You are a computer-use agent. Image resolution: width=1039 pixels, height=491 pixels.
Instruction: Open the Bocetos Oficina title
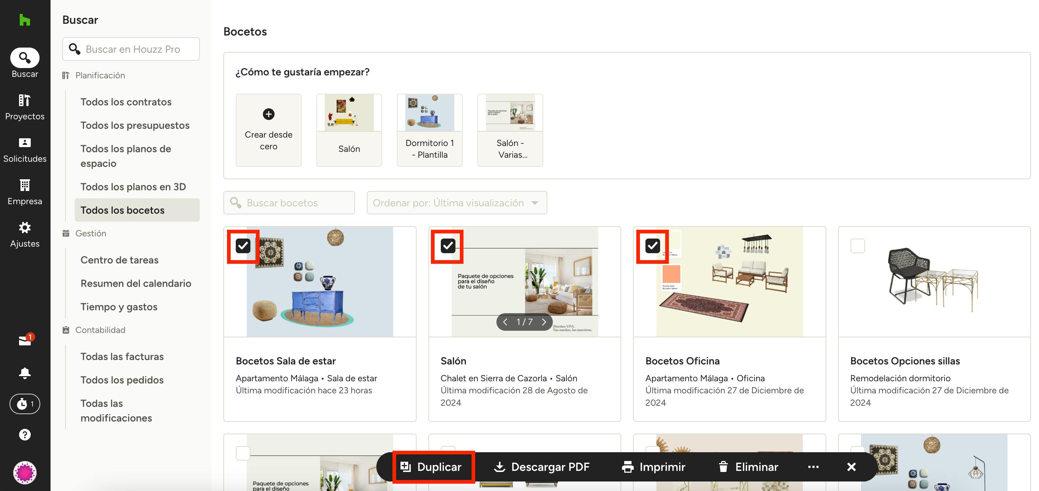(x=682, y=361)
